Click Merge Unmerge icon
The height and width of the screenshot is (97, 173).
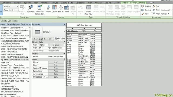click(x=110, y=7)
